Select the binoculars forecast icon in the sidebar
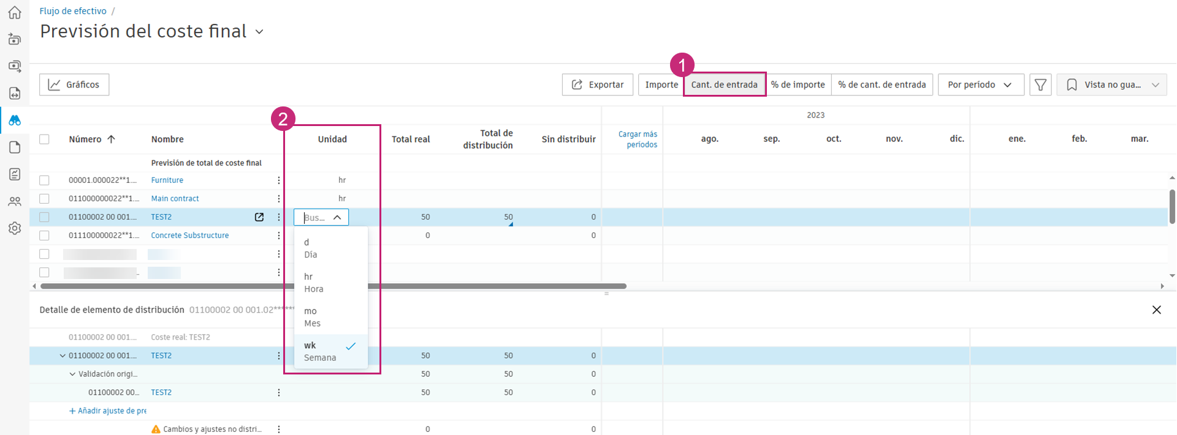Viewport: 1177px width, 435px height. click(15, 121)
